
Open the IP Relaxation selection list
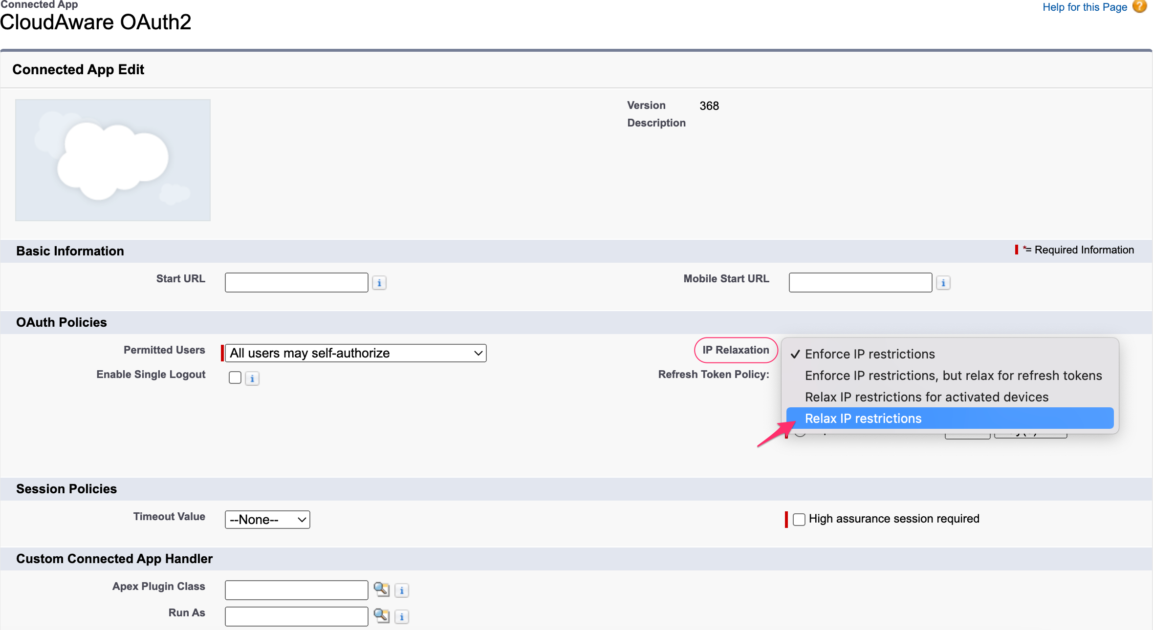pos(736,350)
